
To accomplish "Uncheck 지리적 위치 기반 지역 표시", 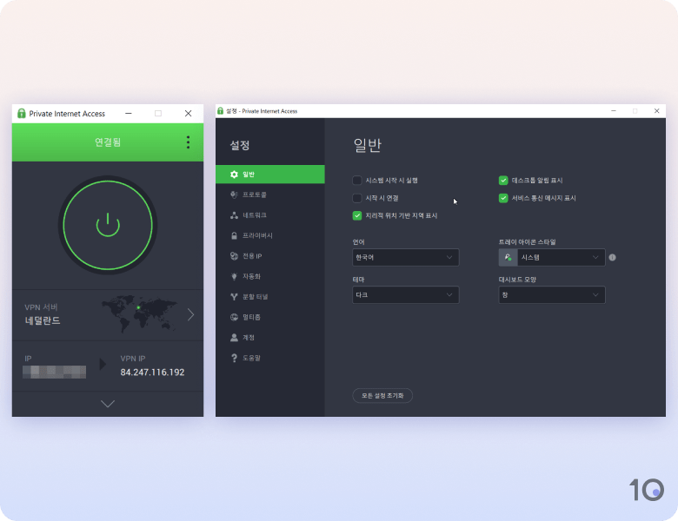I will [357, 215].
